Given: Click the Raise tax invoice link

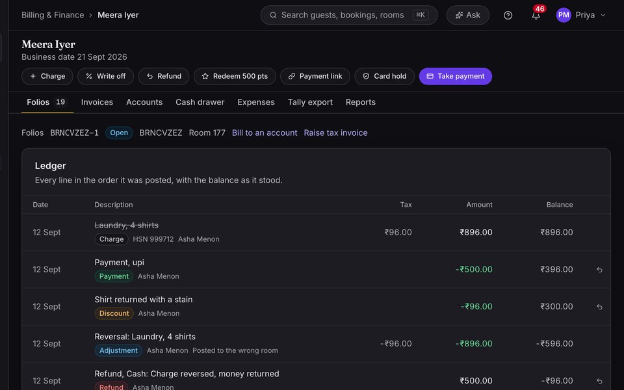Looking at the screenshot, I should (335, 133).
